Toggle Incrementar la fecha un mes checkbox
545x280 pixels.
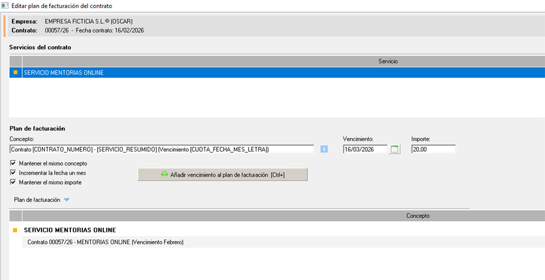pos(13,173)
